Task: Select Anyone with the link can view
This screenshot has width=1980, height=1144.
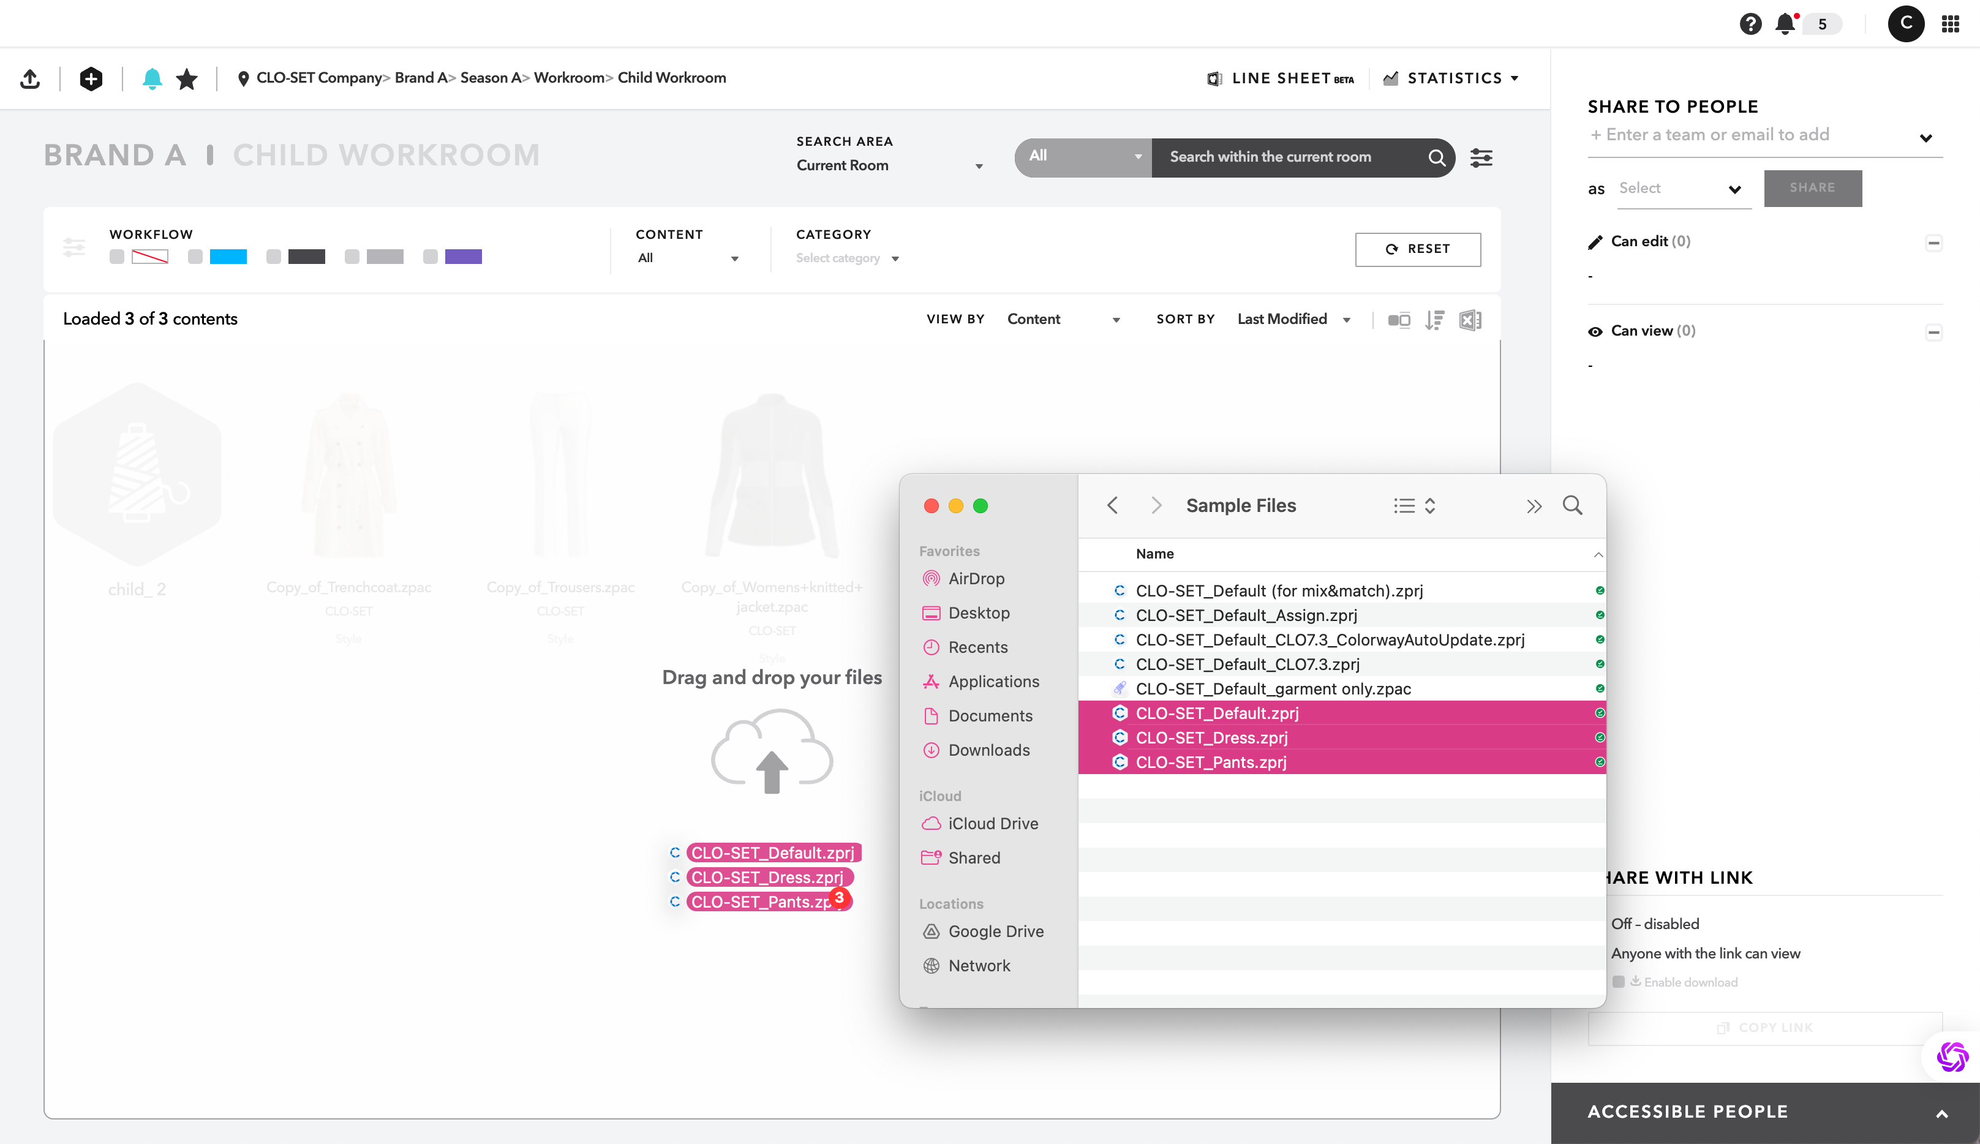Action: (1706, 953)
